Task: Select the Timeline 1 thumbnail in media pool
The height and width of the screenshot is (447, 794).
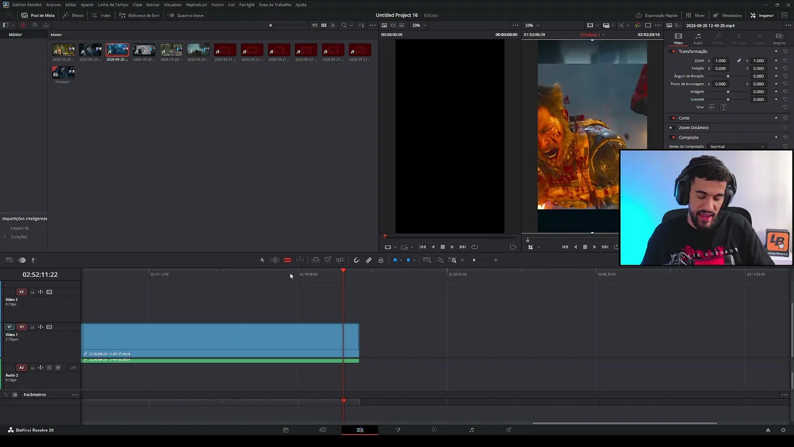Action: click(x=63, y=73)
